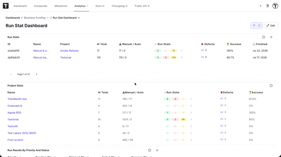Click defects link icon for TitanWealth test
Image resolution: width=281 pixels, height=157 pixels.
click(x=222, y=98)
